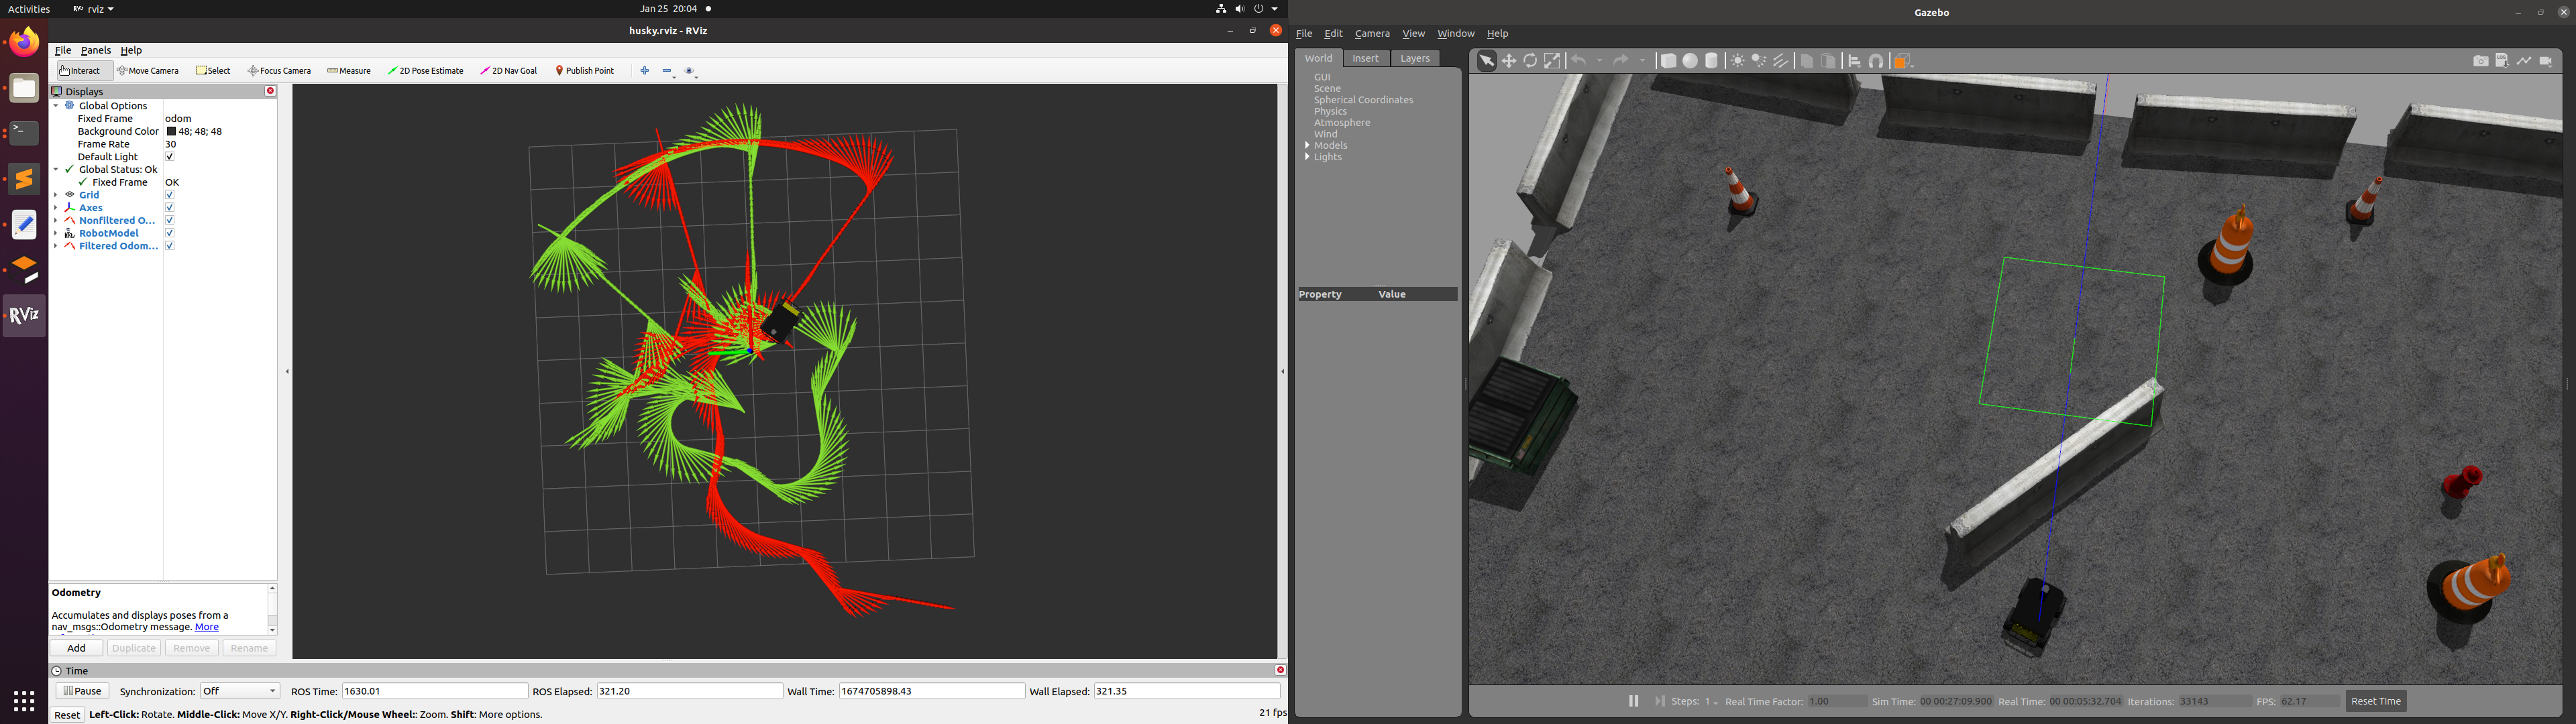2576x724 pixels.
Task: Toggle the RobotModel display checkbox
Action: 170,233
